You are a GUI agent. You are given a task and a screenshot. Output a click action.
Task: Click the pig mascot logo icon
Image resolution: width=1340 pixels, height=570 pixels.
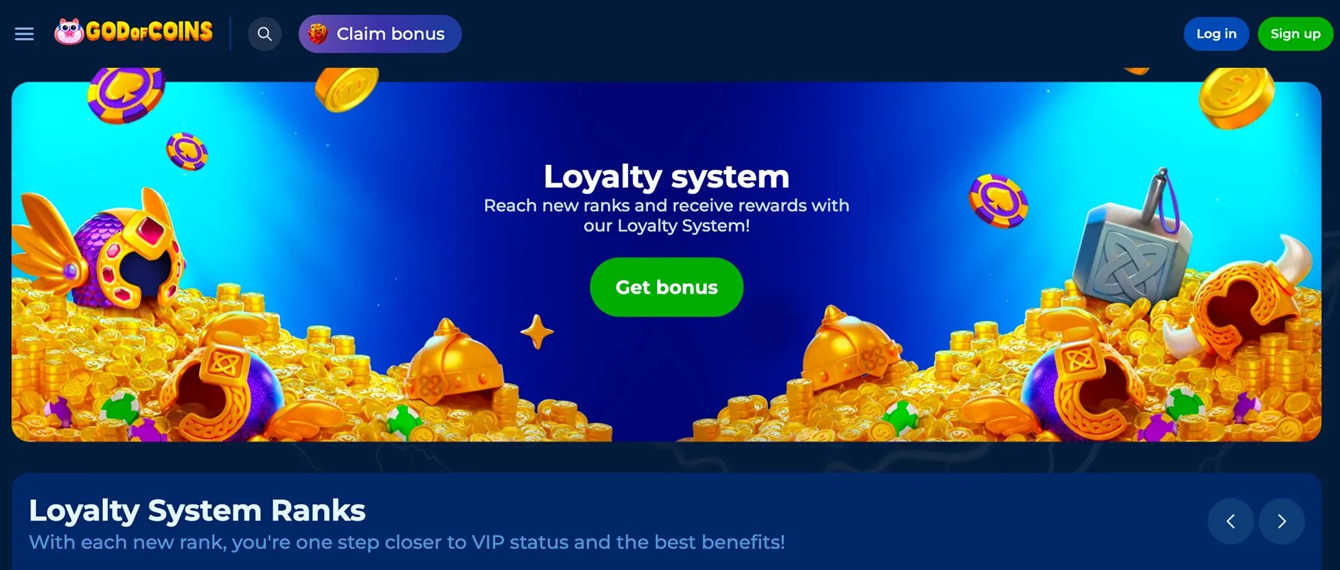click(69, 32)
